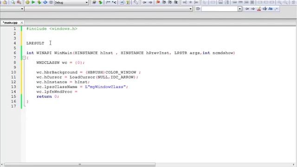Image resolution: width=297 pixels, height=167 pixels.
Task: Insert a doxygen block comment with /** icon
Action: [108, 2]
